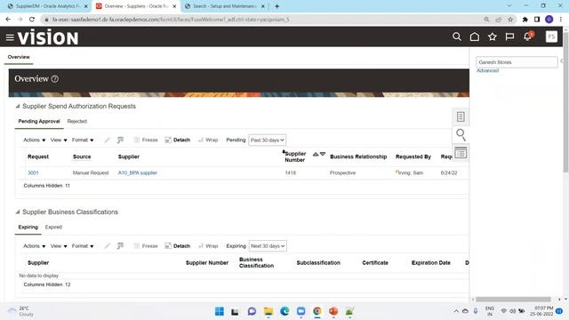This screenshot has width=569, height=320.
Task: Click Query By Example icon in Spend Authorization toolbar
Action: 121,140
